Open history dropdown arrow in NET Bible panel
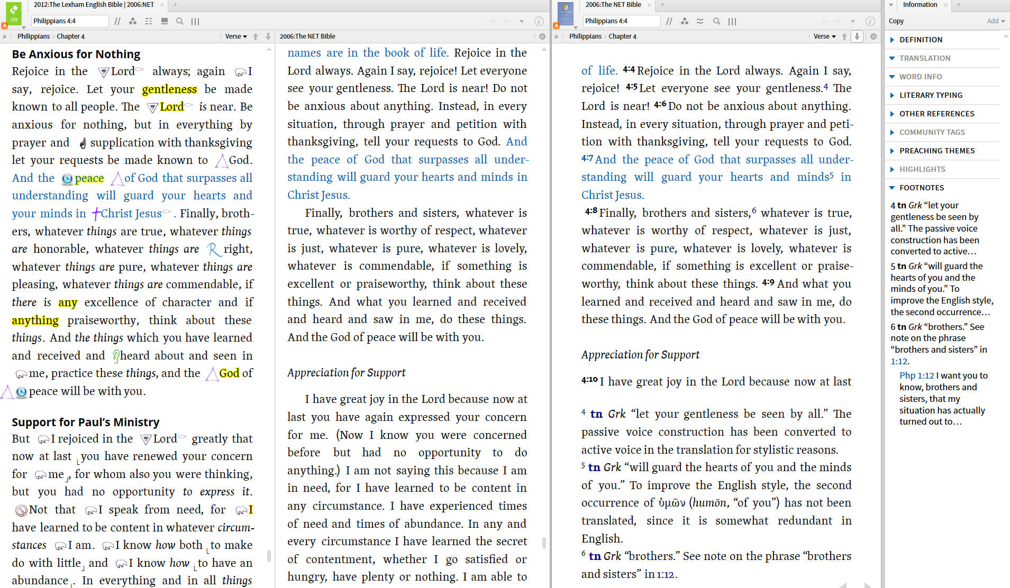The height and width of the screenshot is (588, 1010). coord(853,21)
